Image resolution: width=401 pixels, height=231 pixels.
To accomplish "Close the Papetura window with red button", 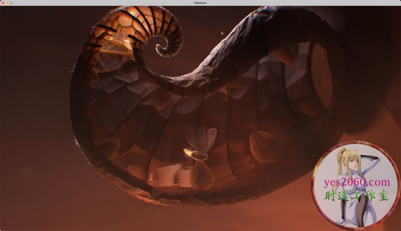I will point(3,3).
